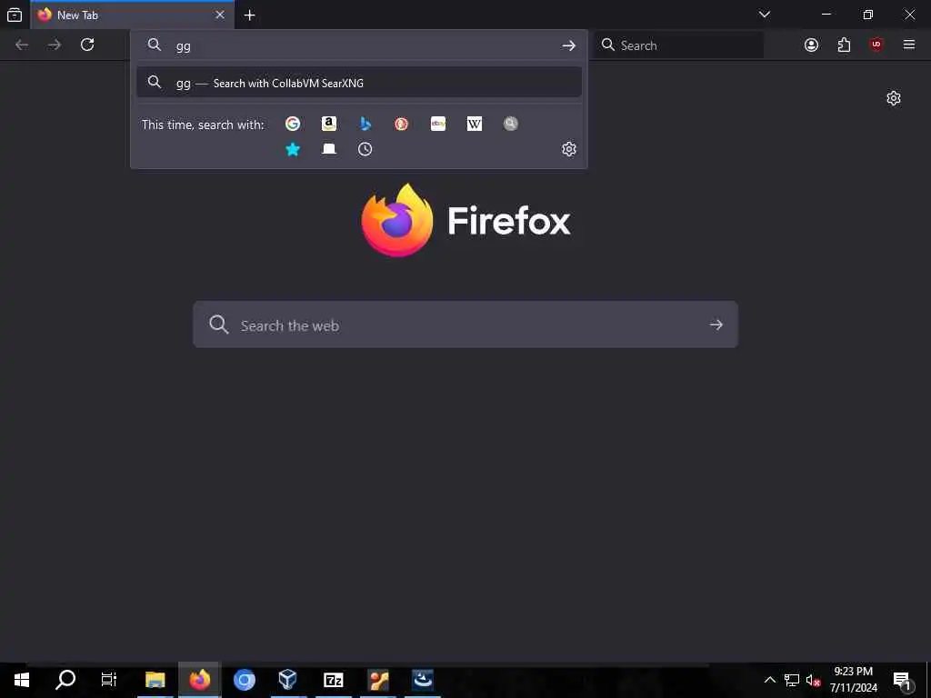
Task: Open 7-Zip from taskbar
Action: tap(333, 680)
